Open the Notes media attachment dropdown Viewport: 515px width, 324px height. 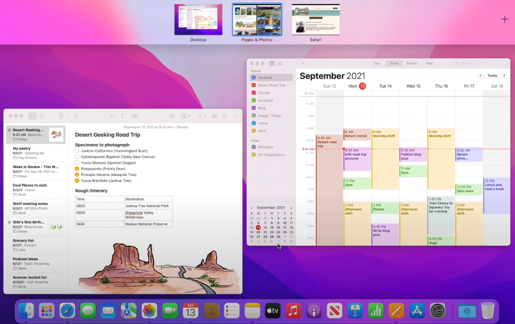186,116
